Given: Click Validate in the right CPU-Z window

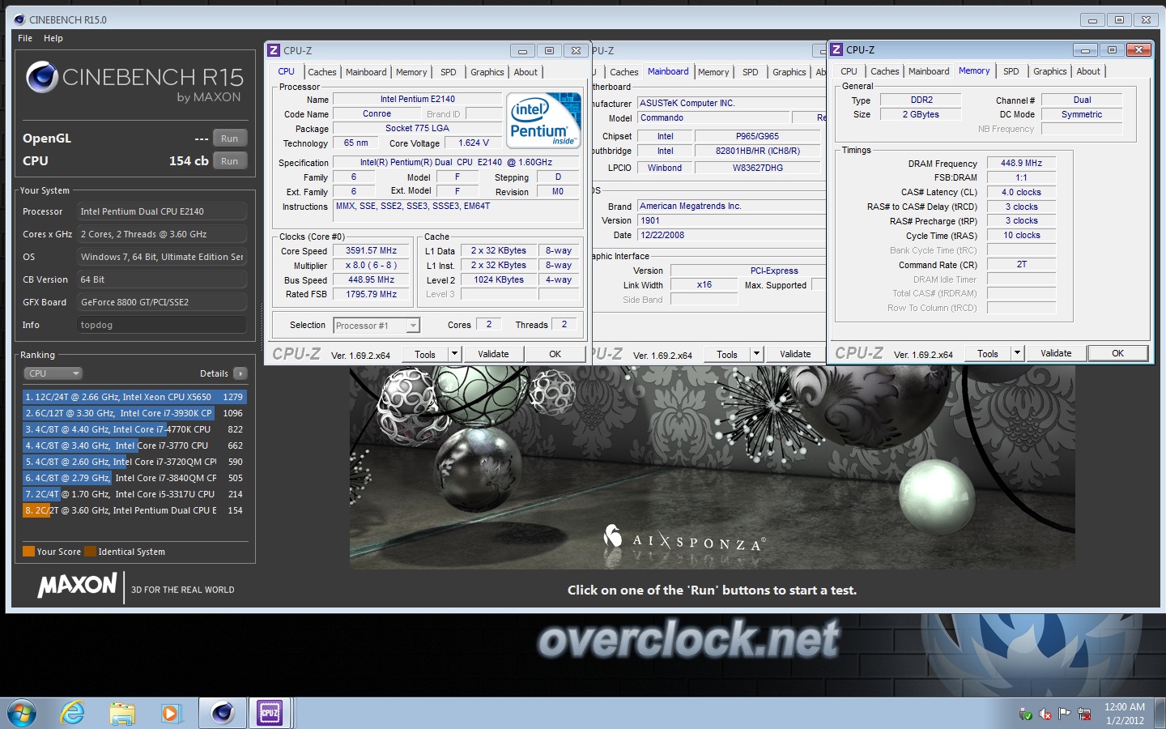Looking at the screenshot, I should tap(1056, 353).
